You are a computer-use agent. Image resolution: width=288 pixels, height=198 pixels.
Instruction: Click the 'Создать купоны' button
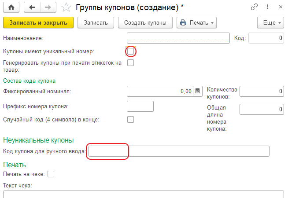[x=145, y=22]
